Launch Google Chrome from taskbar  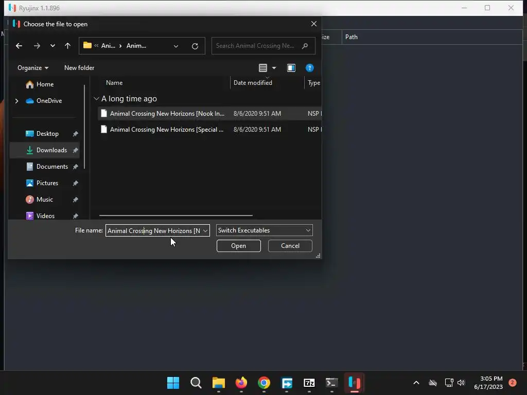pyautogui.click(x=264, y=383)
